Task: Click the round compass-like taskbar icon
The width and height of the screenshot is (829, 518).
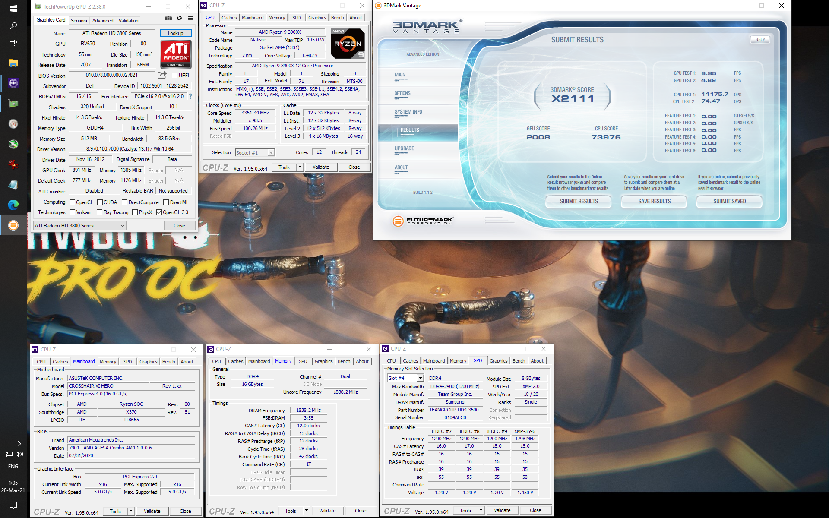Action: point(13,124)
